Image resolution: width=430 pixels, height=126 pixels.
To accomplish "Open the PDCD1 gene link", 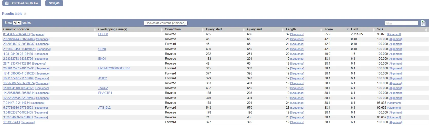I will [x=103, y=34].
